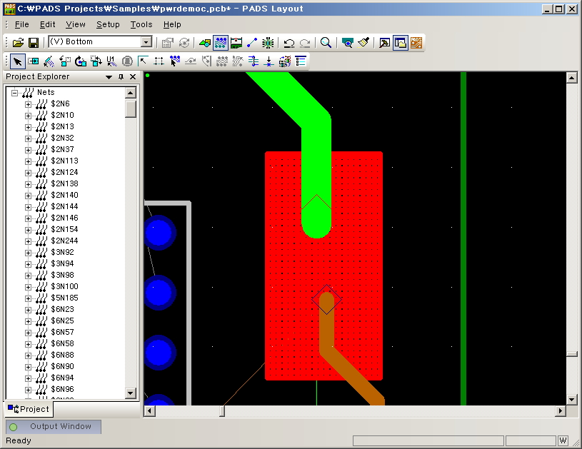Image resolution: width=582 pixels, height=449 pixels.
Task: Toggle the Project Explorer toolbar icon
Action: (401, 43)
